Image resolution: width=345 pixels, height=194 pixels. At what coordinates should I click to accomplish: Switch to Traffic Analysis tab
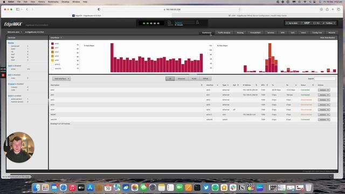[x=224, y=32]
